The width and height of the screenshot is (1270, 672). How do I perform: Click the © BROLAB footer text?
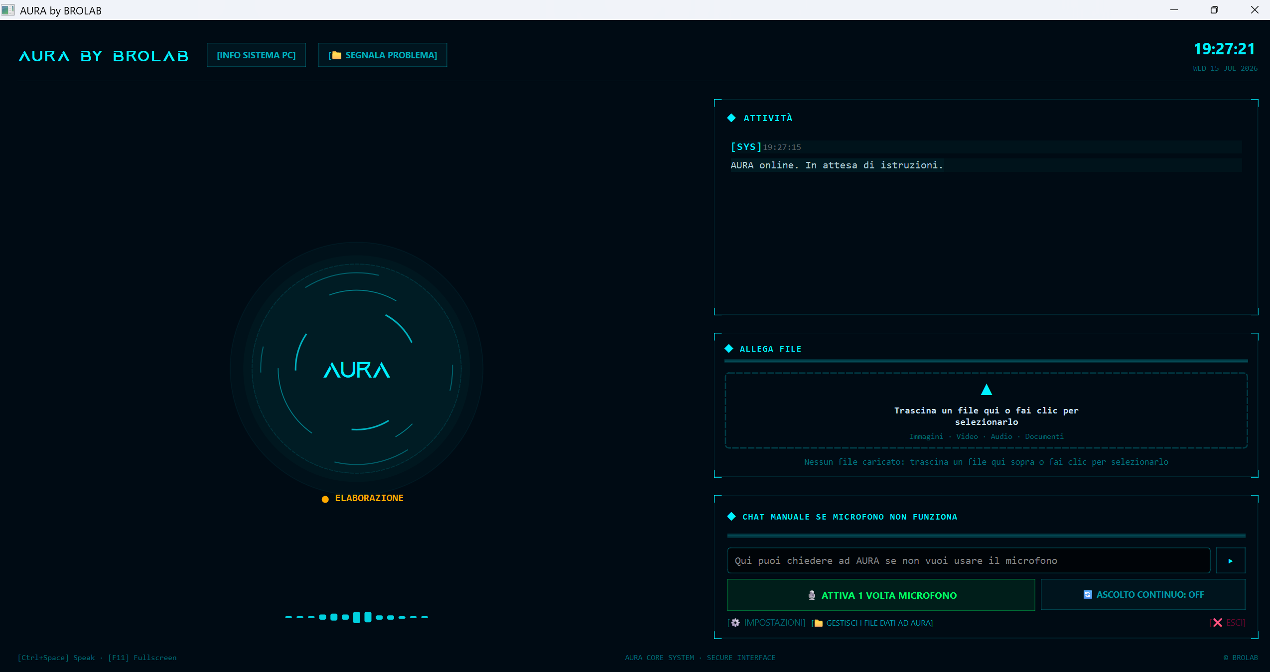(x=1241, y=658)
